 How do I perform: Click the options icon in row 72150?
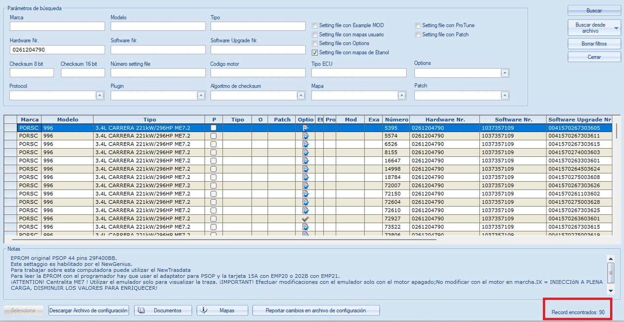coord(306,194)
